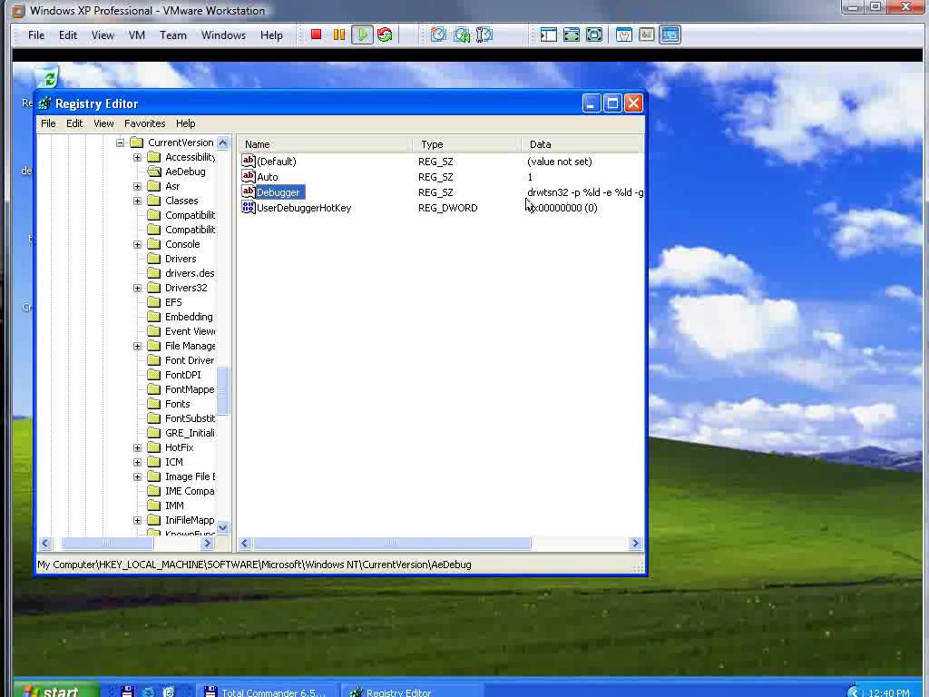Collapse the CurrentVersion tree node
Image resolution: width=929 pixels, height=697 pixels.
[x=121, y=142]
